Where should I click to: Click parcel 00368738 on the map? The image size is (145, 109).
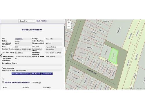106,21
